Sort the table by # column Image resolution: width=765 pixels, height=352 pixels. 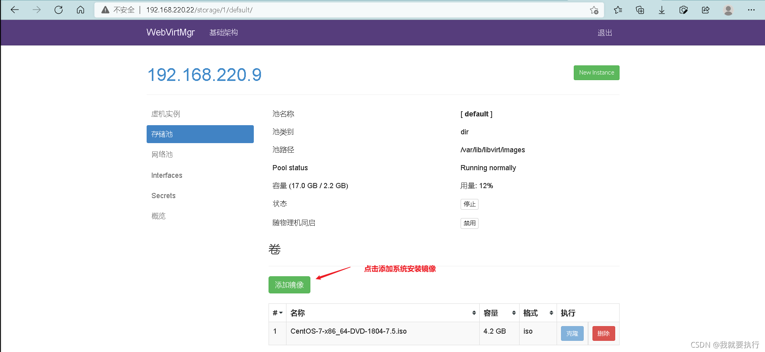coord(277,313)
